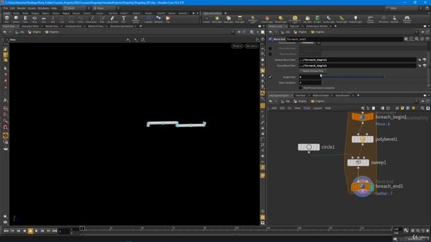Open the Build desktop dropdown
The height and width of the screenshot is (242, 431).
click(76, 8)
